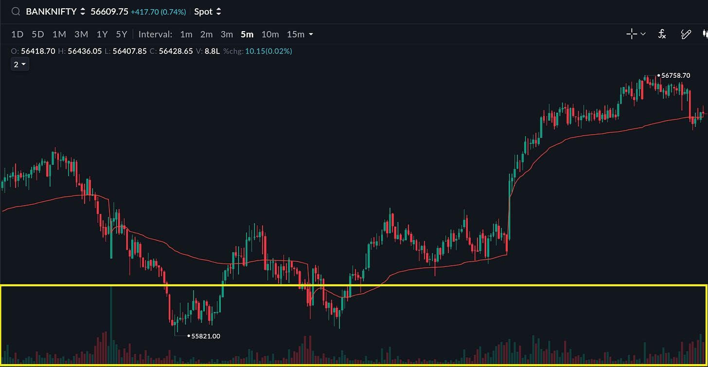
Task: Expand more intervals arrow after 15m
Action: click(x=311, y=35)
